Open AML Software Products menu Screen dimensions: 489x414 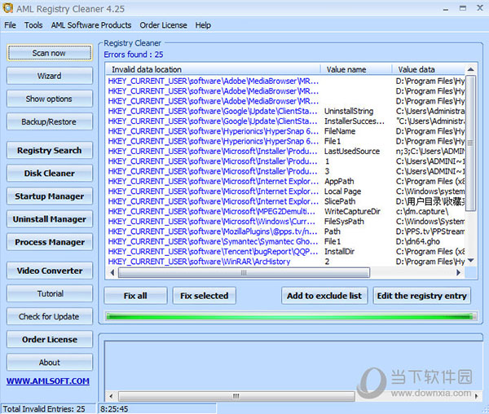tap(91, 25)
